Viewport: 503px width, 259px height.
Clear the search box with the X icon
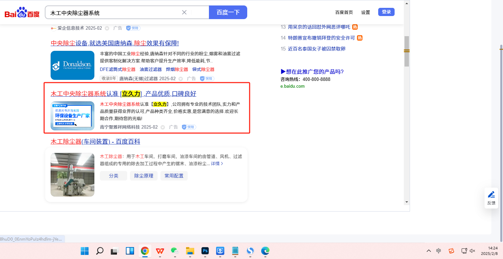coord(184,12)
